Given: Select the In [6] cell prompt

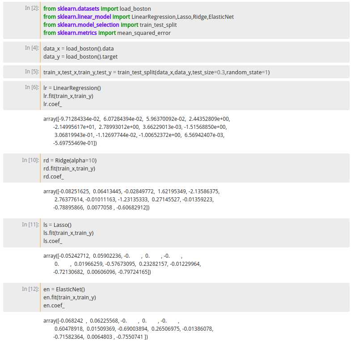Looking at the screenshot, I should 32,87.
